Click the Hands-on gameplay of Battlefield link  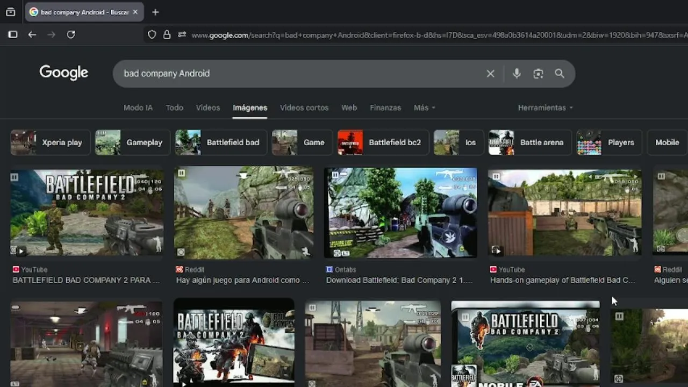click(x=563, y=280)
